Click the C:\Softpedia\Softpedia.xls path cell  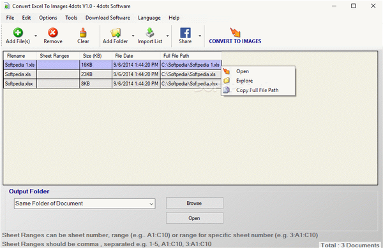[x=191, y=74]
